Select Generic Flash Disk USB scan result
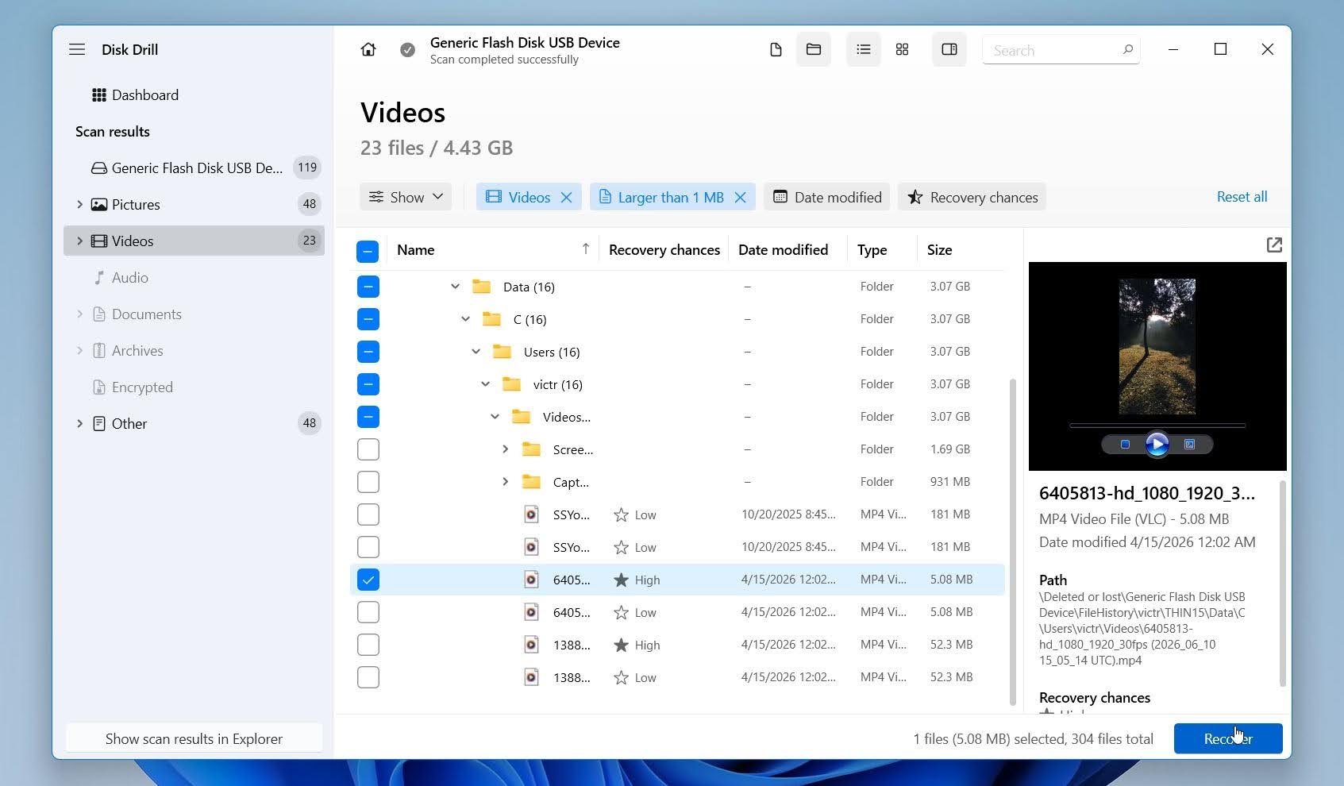This screenshot has width=1344, height=786. point(194,168)
